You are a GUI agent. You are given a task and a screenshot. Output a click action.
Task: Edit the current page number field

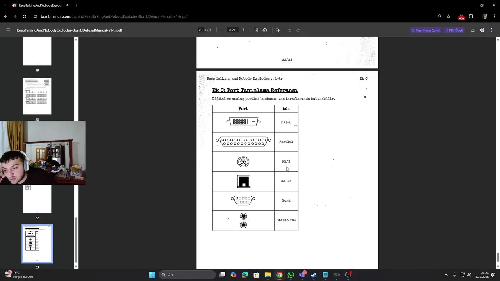(201, 30)
